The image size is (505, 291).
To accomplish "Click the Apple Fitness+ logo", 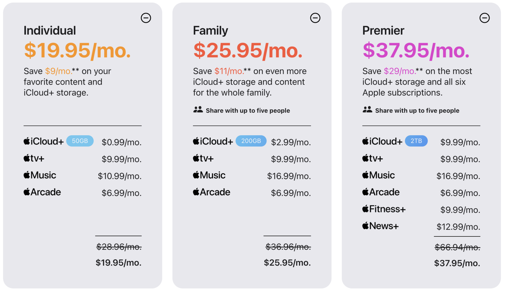I will pyautogui.click(x=384, y=209).
